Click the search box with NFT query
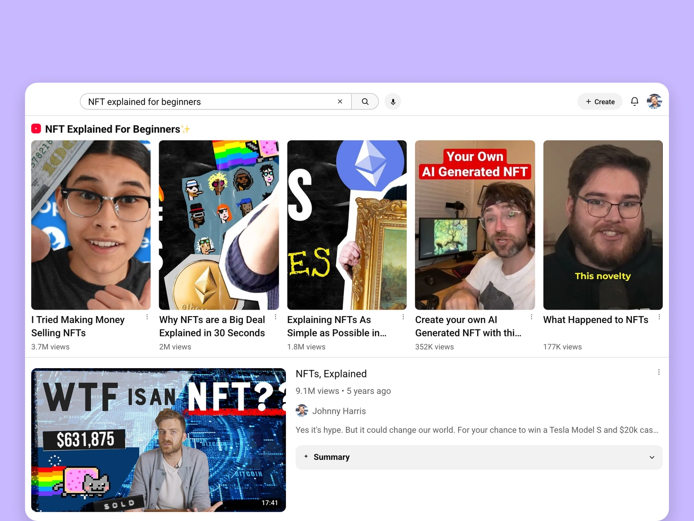 click(x=216, y=102)
